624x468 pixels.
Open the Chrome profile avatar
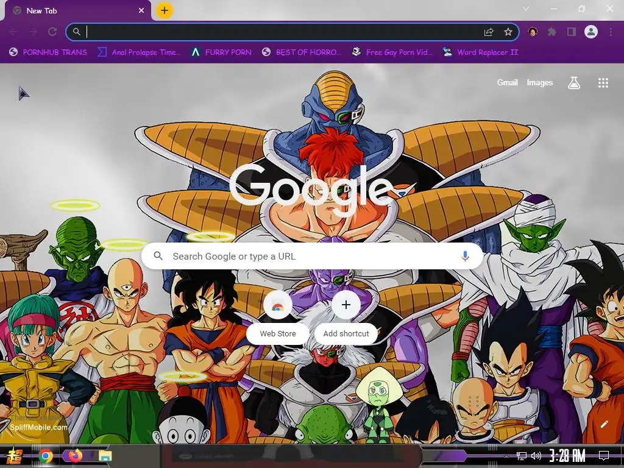pos(591,32)
